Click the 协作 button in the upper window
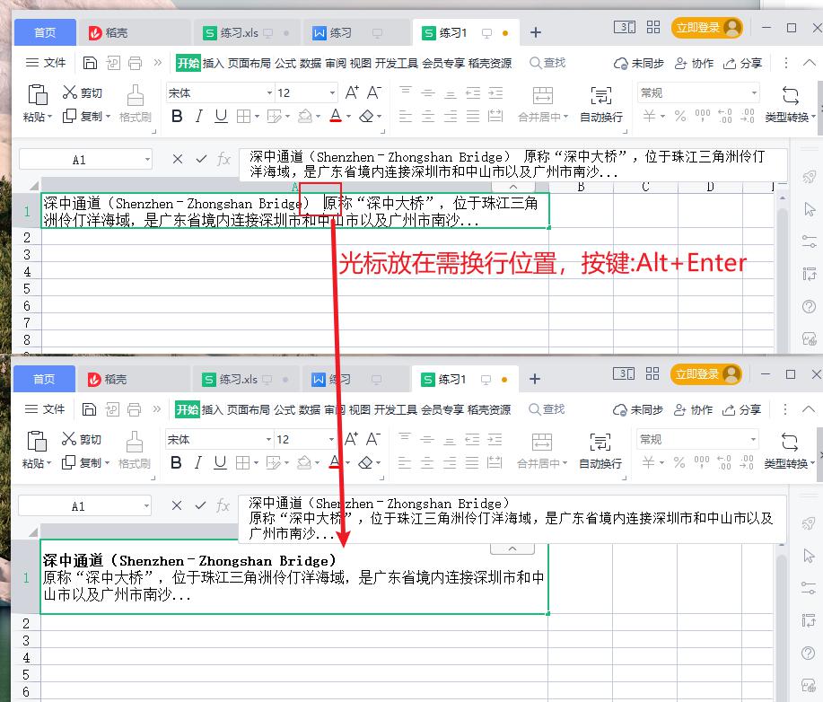 coord(694,63)
